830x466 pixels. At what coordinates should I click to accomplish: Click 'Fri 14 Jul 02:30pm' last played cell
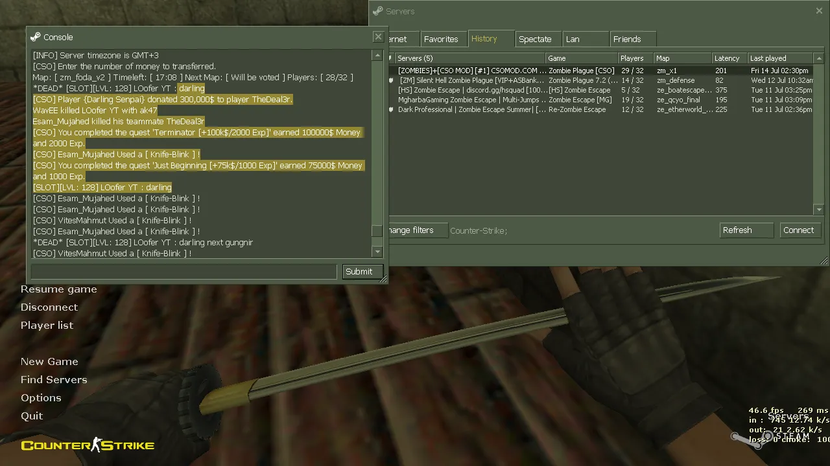click(779, 71)
